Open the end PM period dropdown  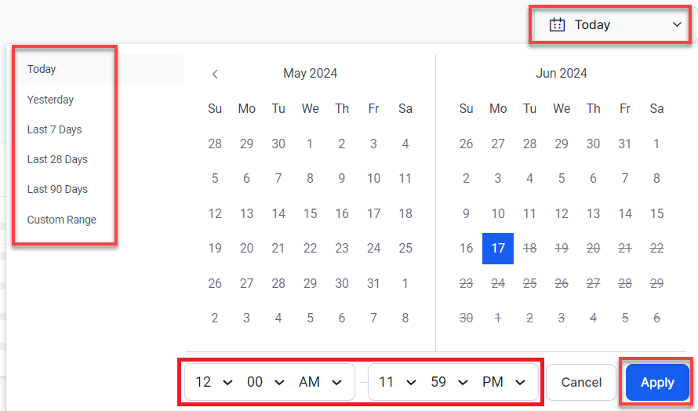pos(504,383)
